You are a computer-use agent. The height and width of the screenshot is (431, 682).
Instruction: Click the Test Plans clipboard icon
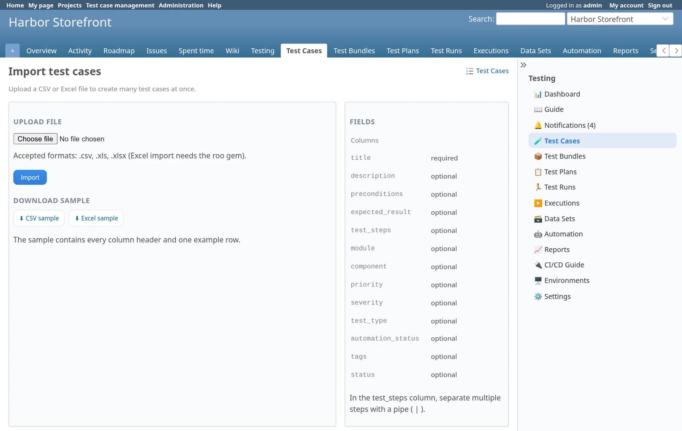[x=538, y=172]
